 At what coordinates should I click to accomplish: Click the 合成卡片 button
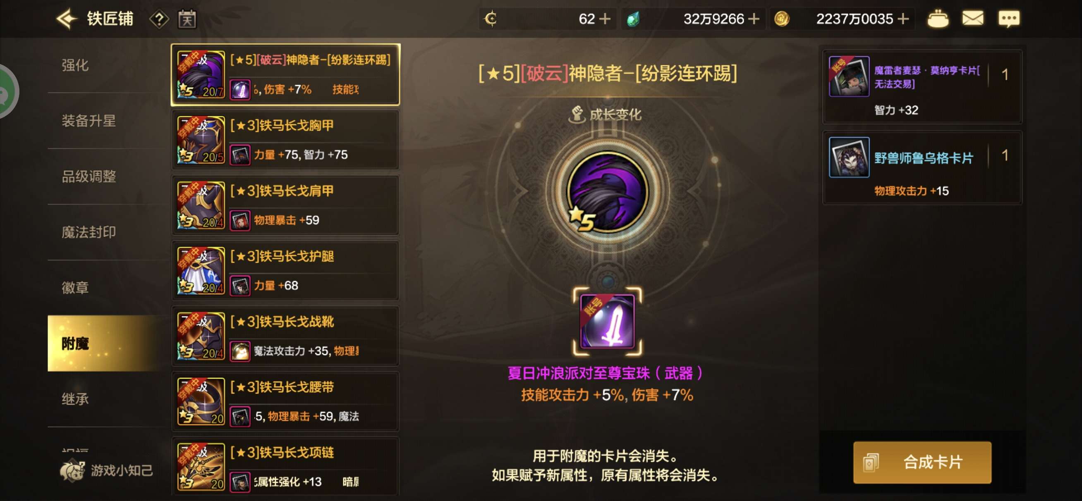[x=922, y=463]
